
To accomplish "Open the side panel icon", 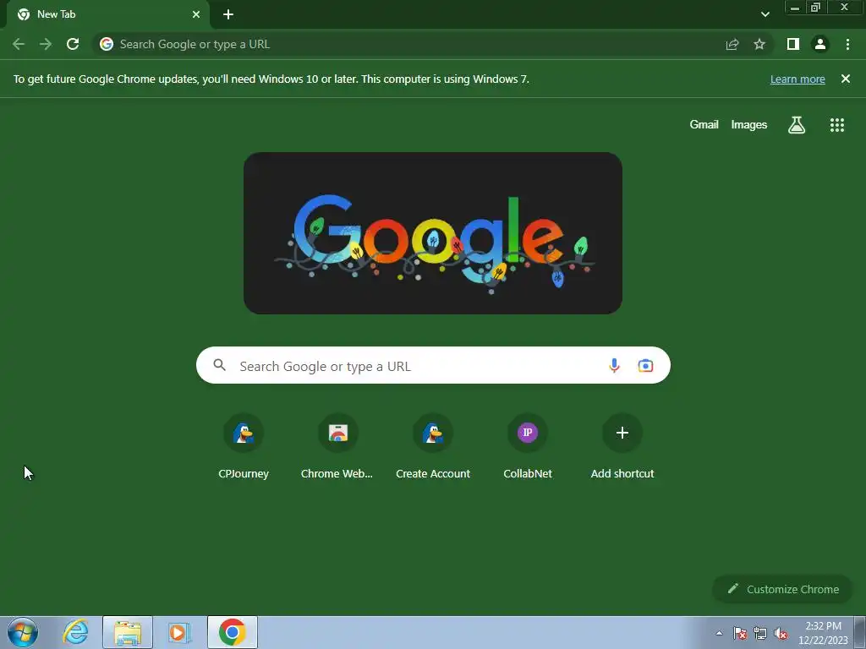I will pyautogui.click(x=793, y=44).
